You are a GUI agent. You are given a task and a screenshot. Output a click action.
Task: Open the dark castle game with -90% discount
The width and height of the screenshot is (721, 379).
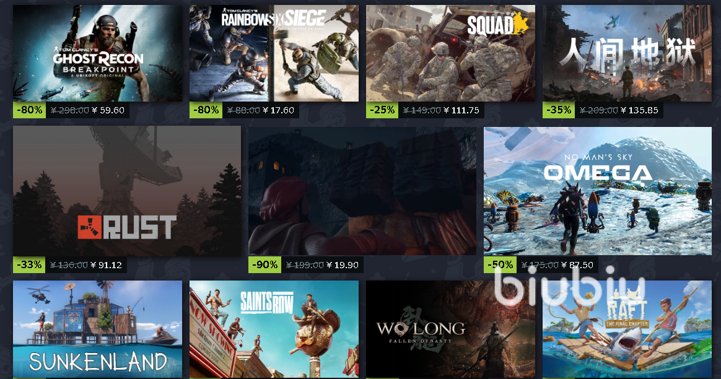coord(362,191)
